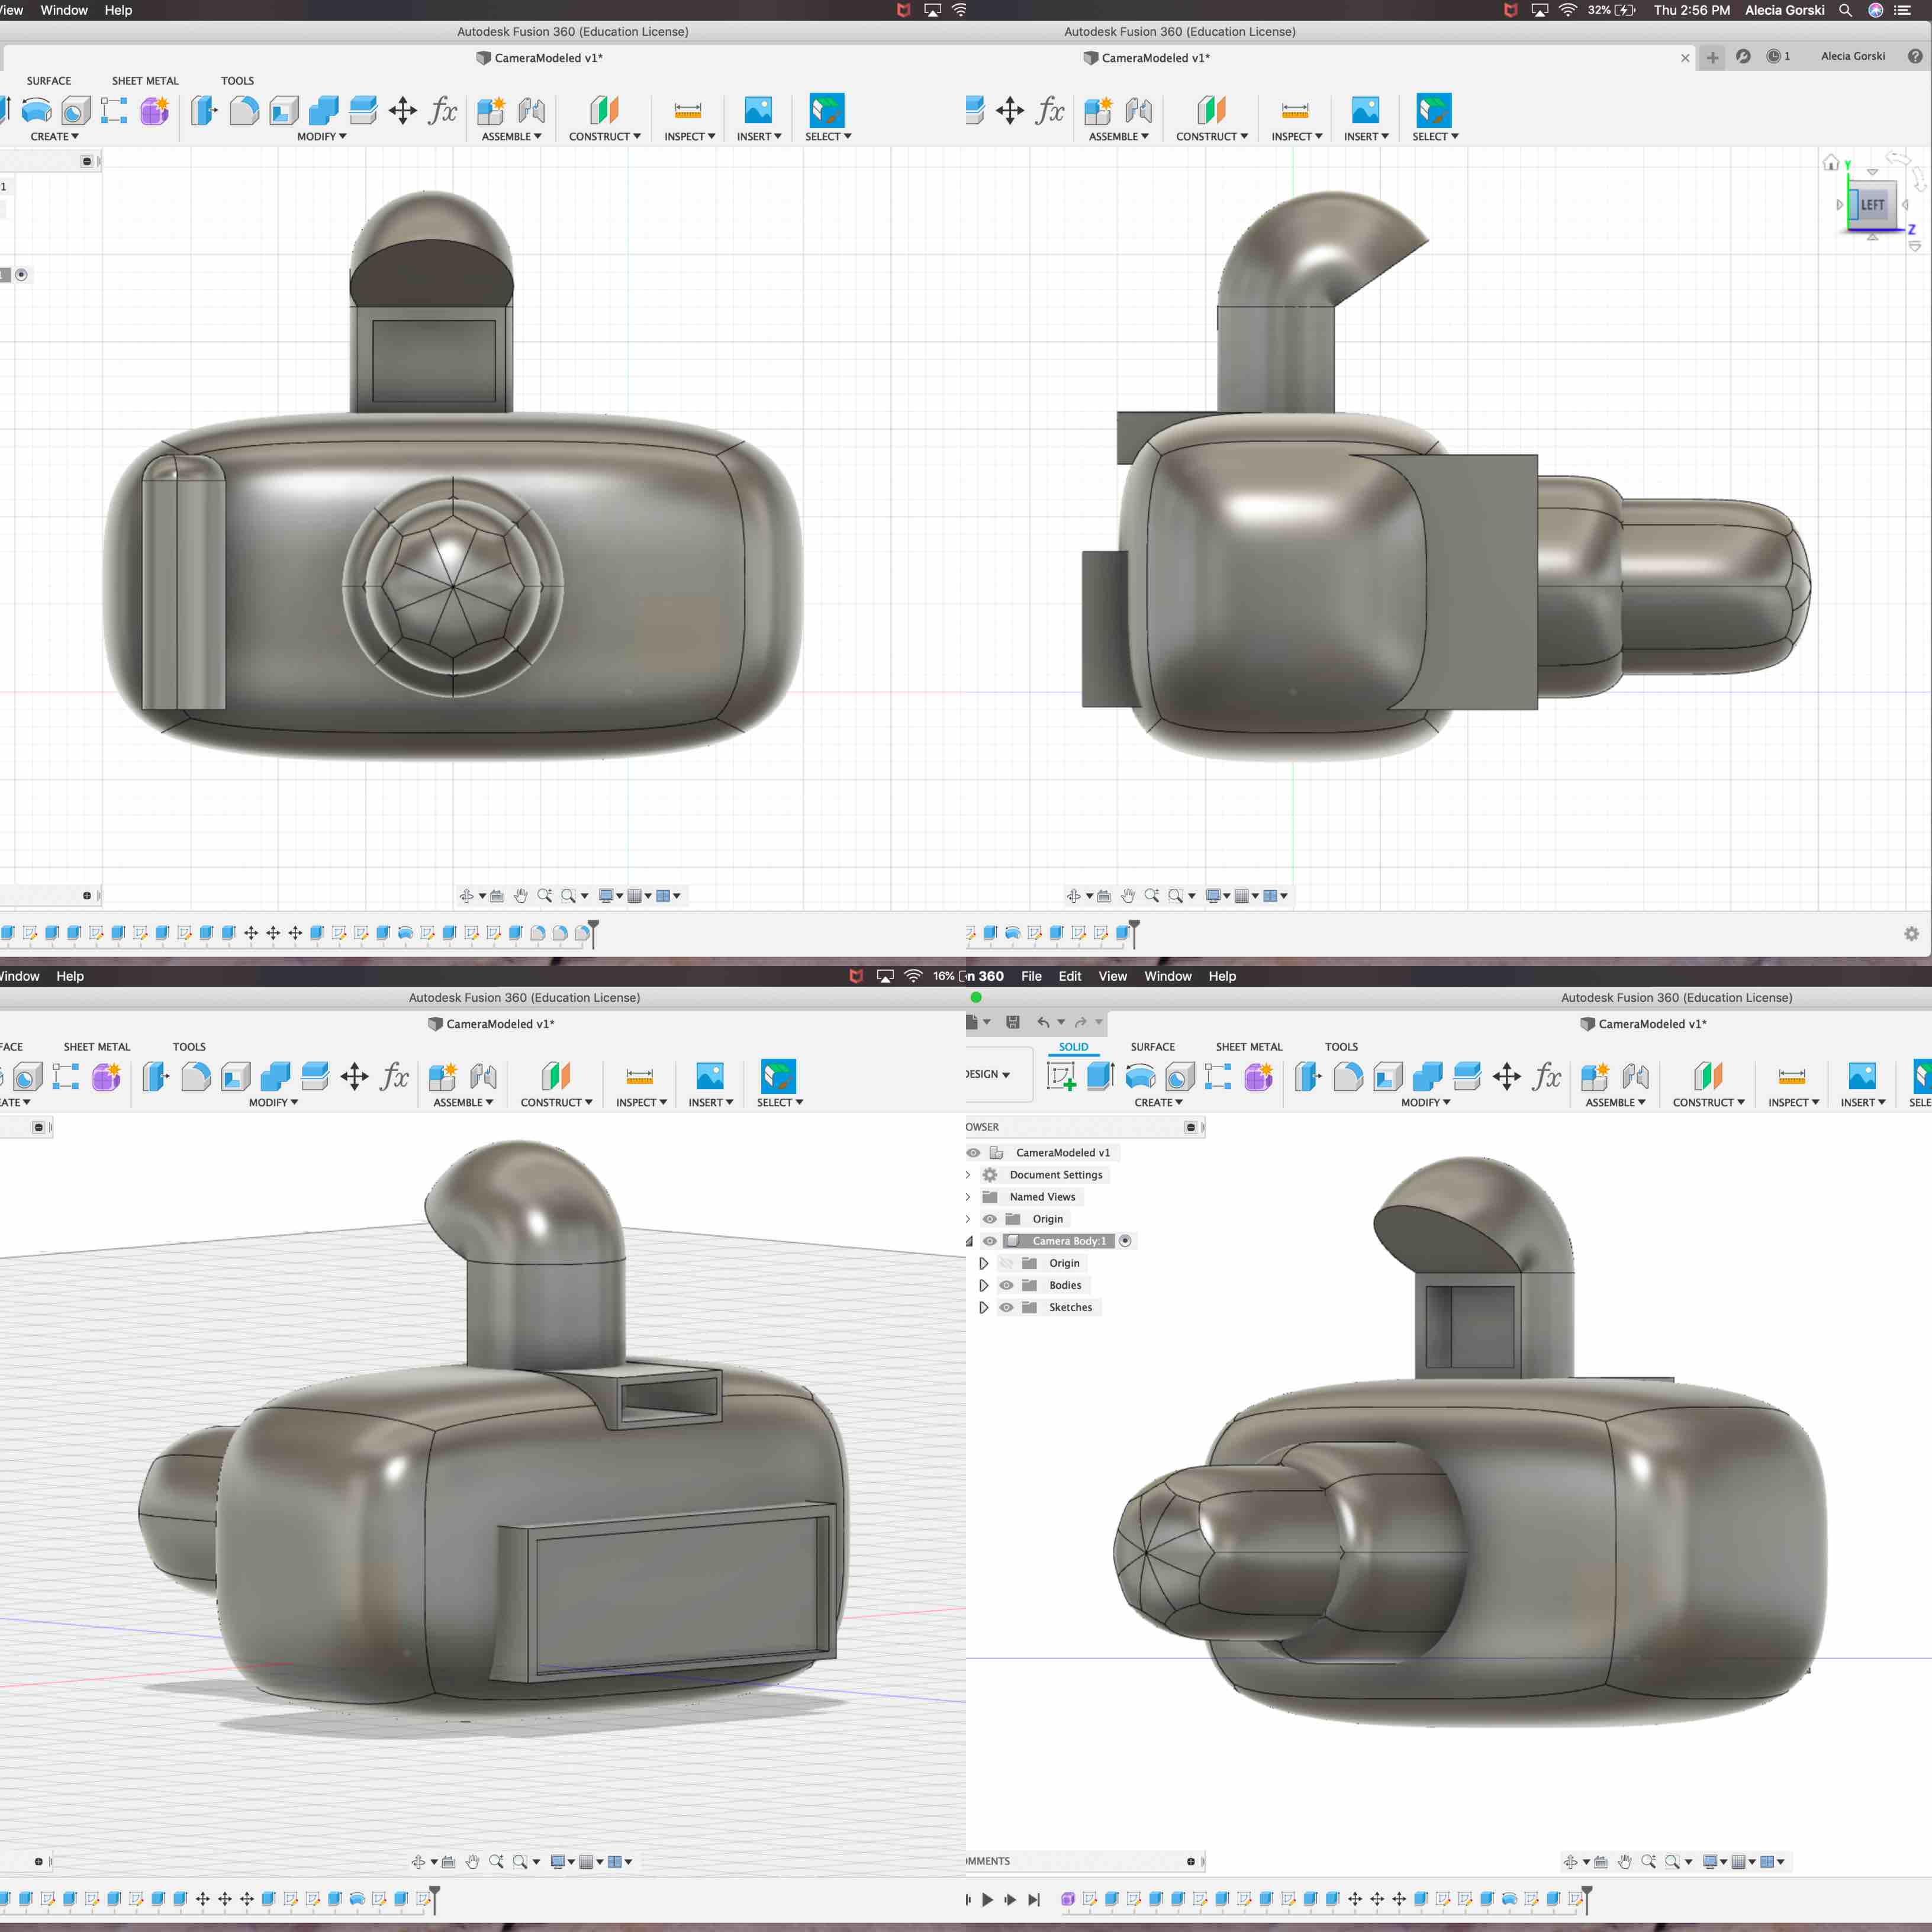Switch to SHEET METAL tab in top-left window
This screenshot has height=1932, width=1932.
click(145, 81)
